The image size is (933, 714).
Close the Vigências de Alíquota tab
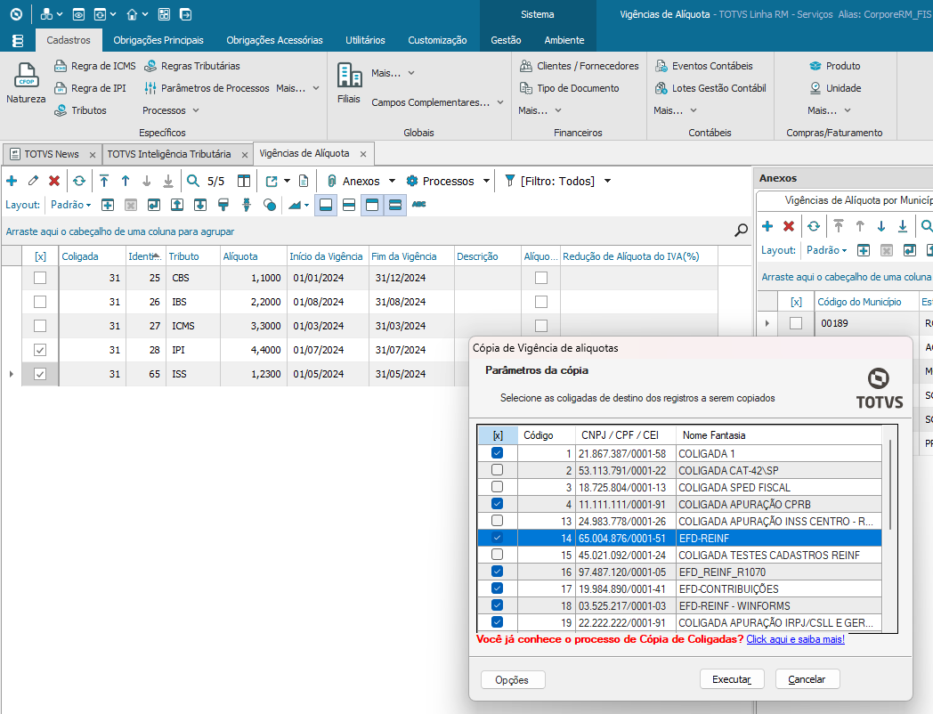pos(363,154)
